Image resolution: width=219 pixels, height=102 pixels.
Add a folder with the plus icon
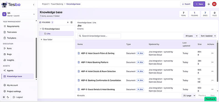[68, 22]
